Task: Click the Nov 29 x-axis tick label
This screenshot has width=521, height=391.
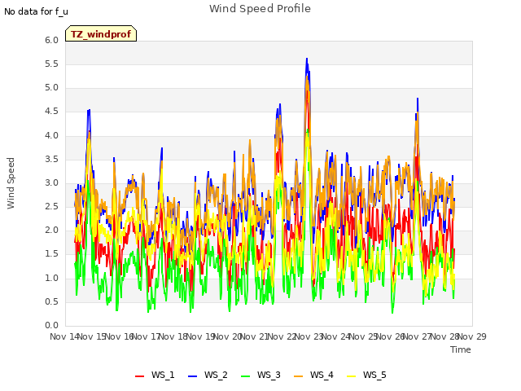Action: point(472,336)
